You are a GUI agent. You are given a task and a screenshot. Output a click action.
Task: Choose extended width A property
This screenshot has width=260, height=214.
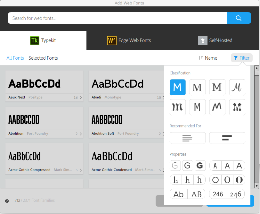tap(239, 166)
